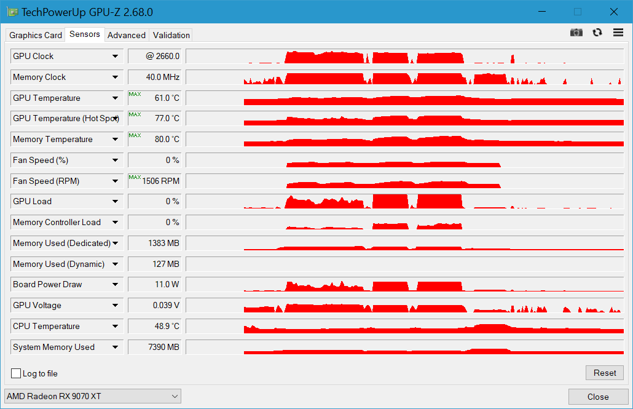Enable the Log to file checkbox

pyautogui.click(x=16, y=373)
